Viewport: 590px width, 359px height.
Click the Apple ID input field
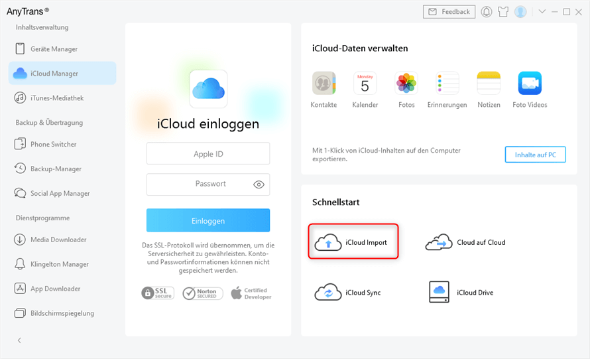coord(208,154)
